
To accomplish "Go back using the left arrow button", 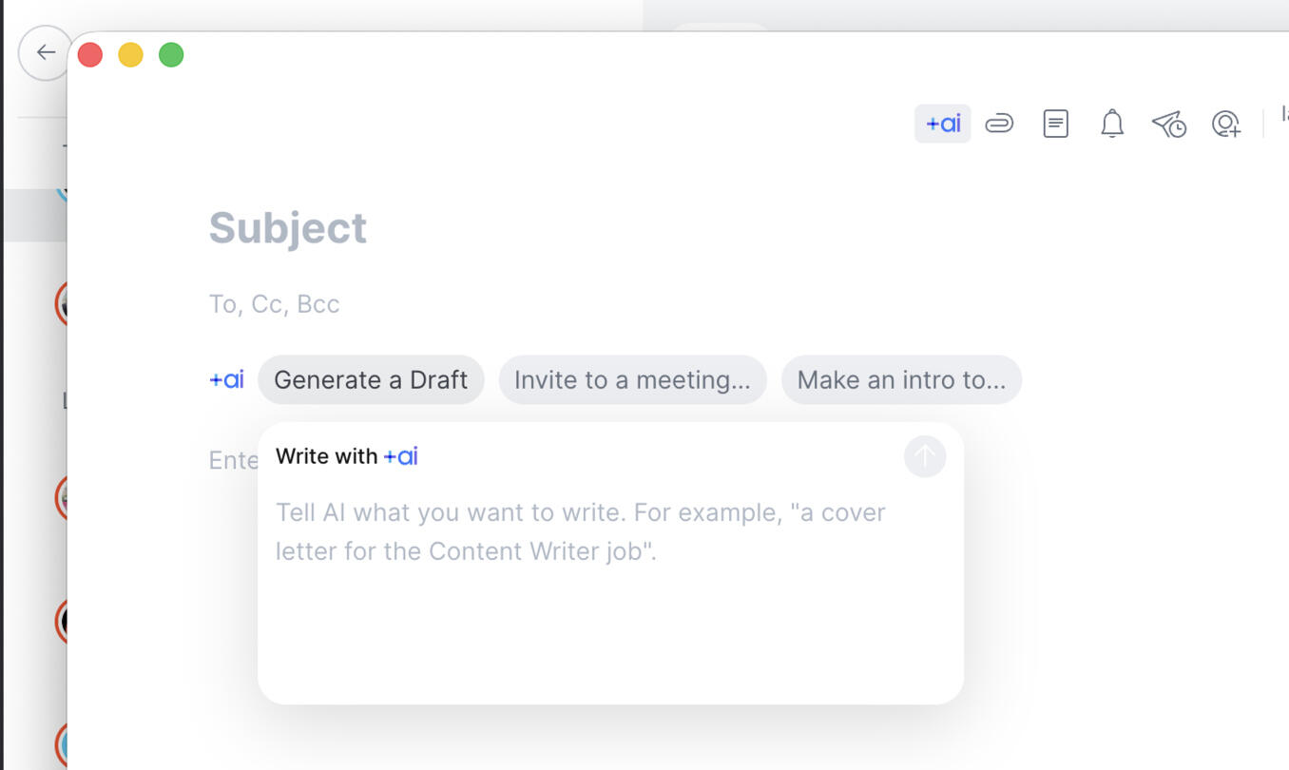I will point(45,52).
